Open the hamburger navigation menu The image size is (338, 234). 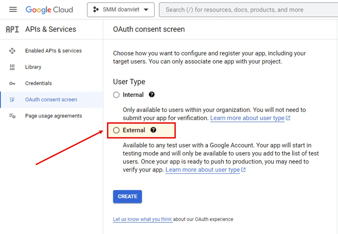13,10
